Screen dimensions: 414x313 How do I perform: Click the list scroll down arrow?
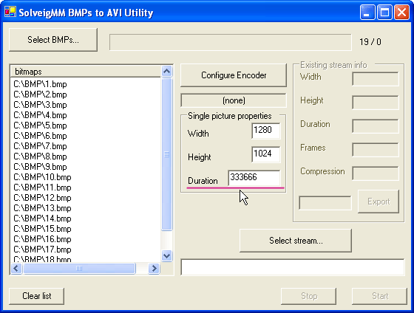pyautogui.click(x=166, y=255)
